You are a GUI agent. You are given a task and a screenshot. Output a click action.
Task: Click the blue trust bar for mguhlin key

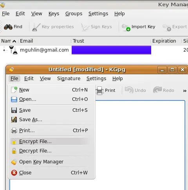click(111, 50)
